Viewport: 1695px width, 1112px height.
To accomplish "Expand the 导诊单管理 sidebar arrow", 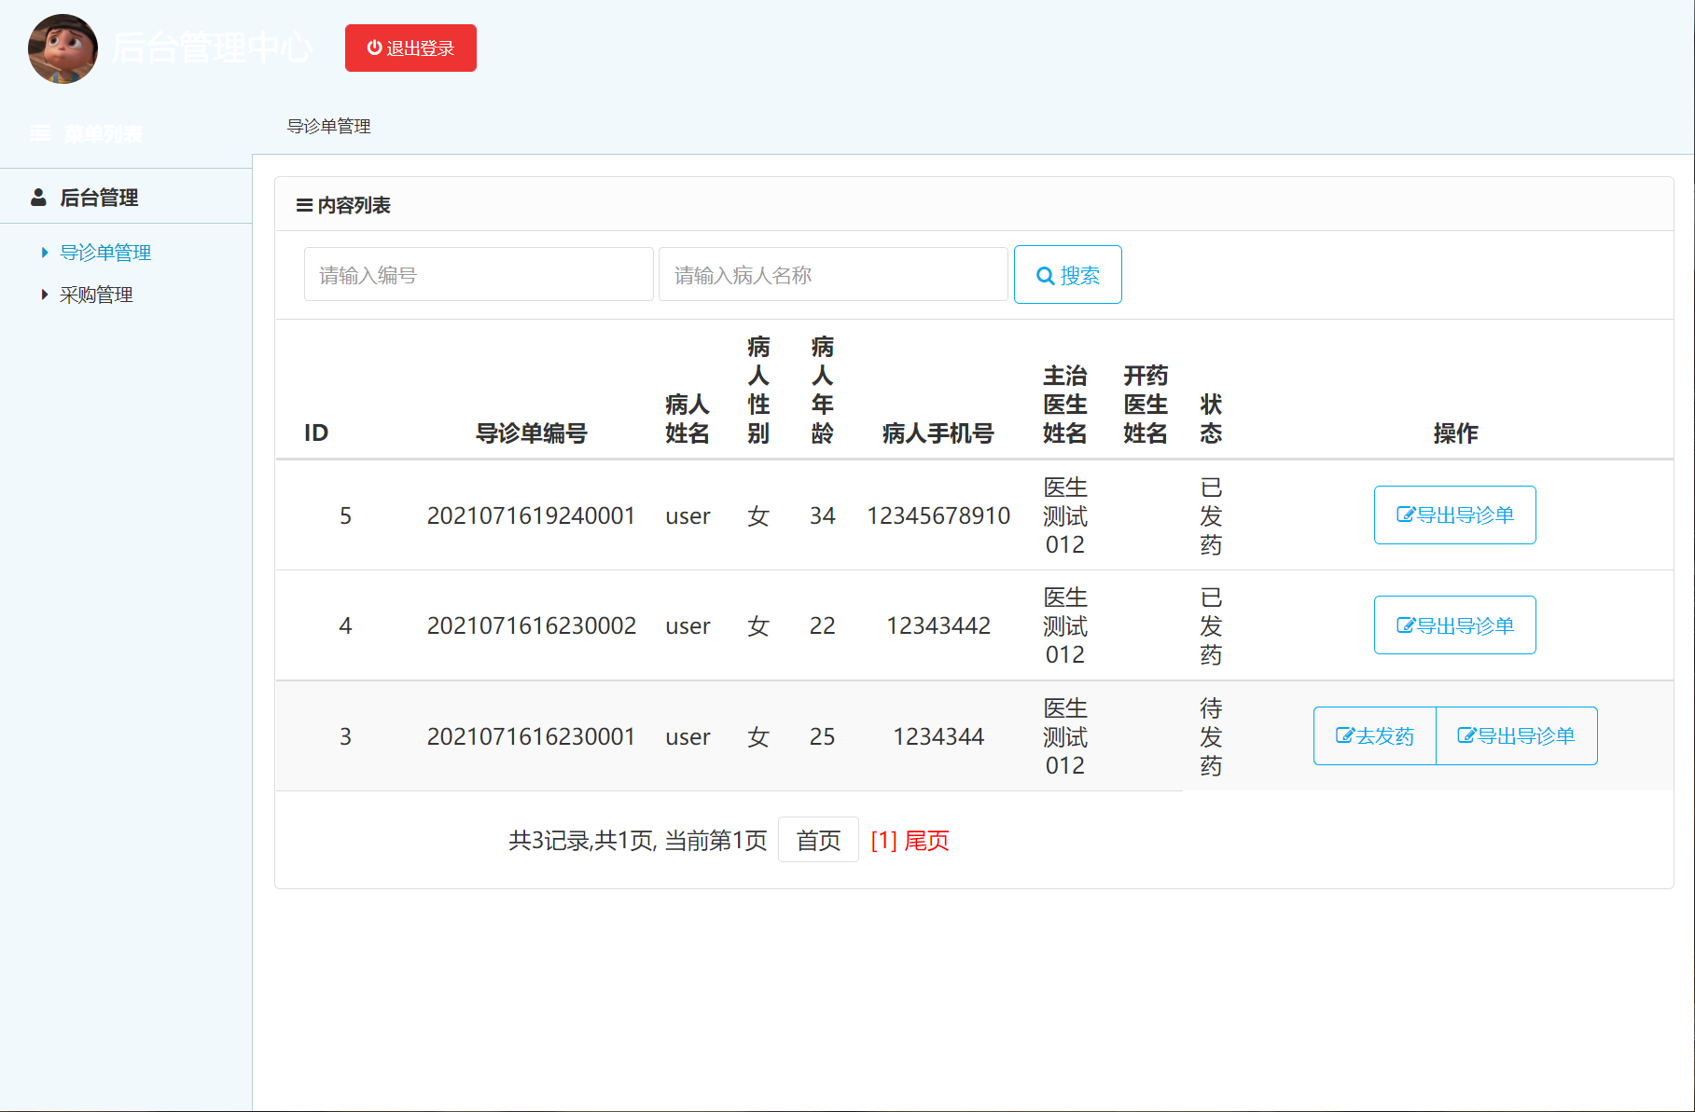I will point(44,253).
